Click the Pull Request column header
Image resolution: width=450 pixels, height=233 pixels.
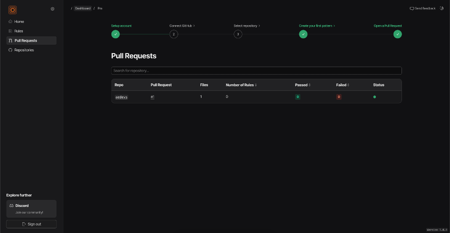[x=161, y=85]
